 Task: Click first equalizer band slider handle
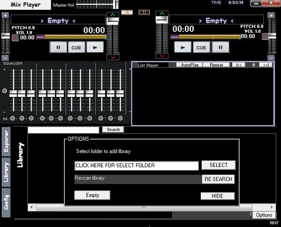[13, 94]
